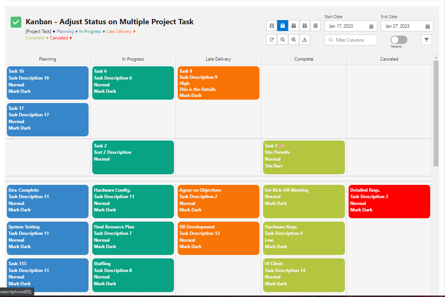The height and width of the screenshot is (297, 445).
Task: Select the active day view tab
Action: (282, 25)
